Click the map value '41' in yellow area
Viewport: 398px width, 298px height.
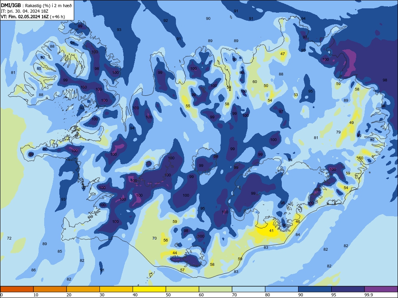271,230
